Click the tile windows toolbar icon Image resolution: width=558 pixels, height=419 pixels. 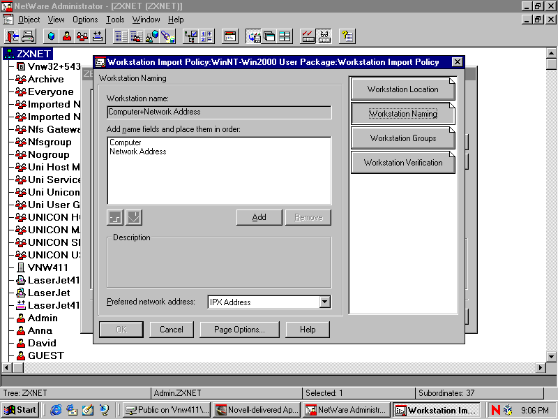[285, 36]
